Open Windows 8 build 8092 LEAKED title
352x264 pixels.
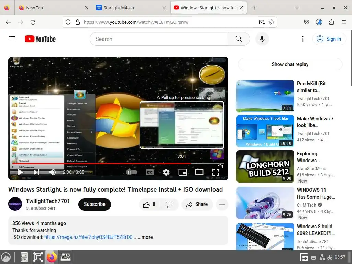(x=316, y=230)
